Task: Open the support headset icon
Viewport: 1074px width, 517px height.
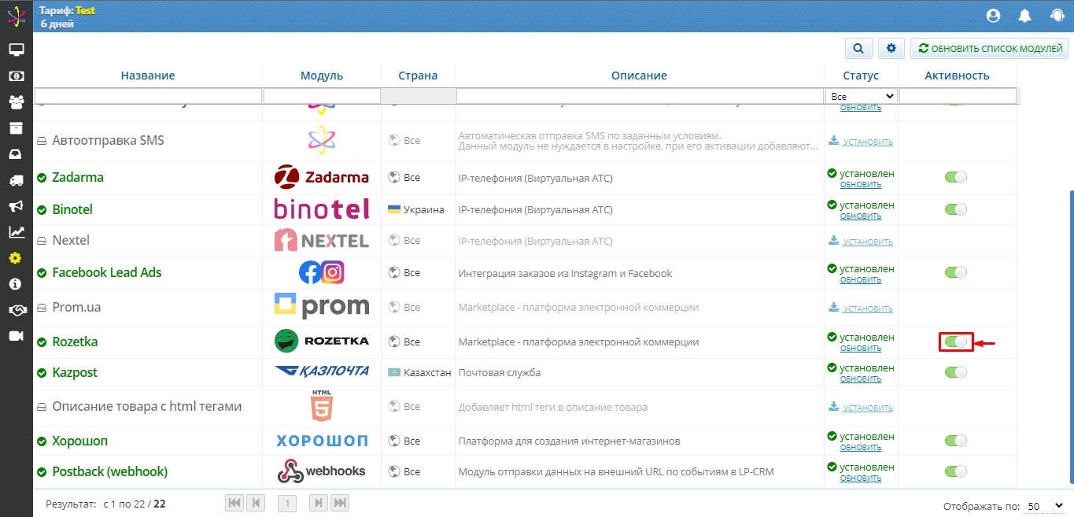Action: tap(1057, 16)
